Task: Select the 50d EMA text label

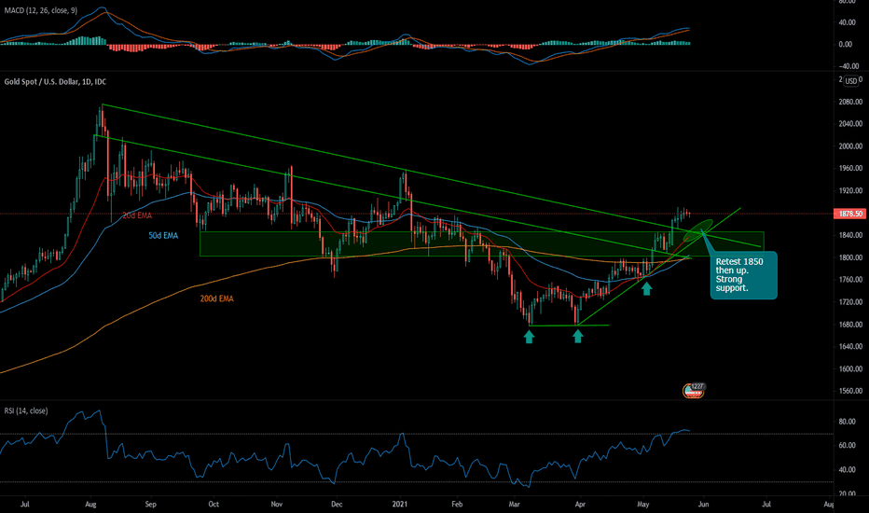Action: [x=163, y=236]
